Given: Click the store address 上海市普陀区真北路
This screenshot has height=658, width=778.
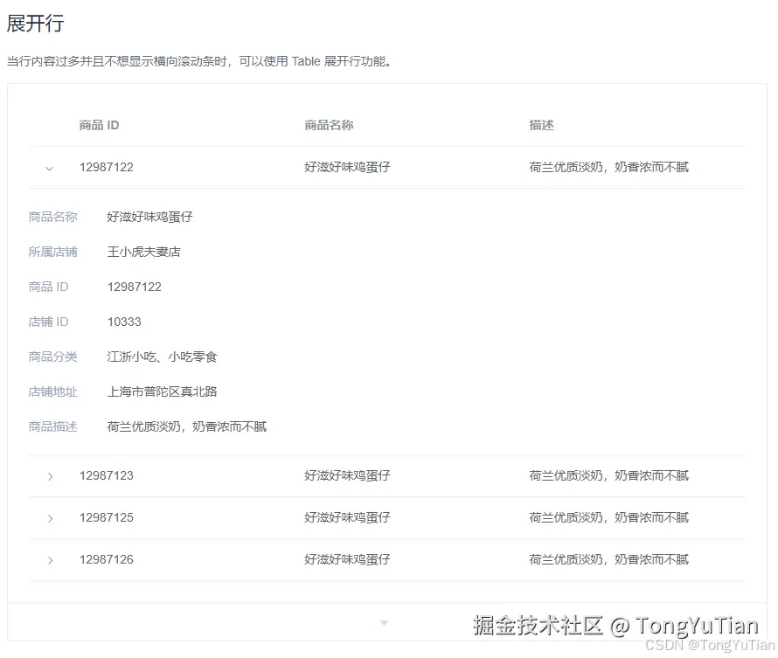Looking at the screenshot, I should [x=162, y=391].
